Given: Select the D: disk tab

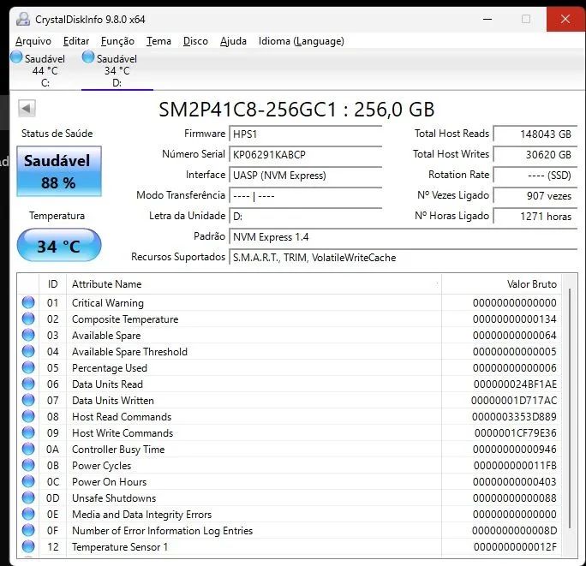Looking at the screenshot, I should (117, 70).
